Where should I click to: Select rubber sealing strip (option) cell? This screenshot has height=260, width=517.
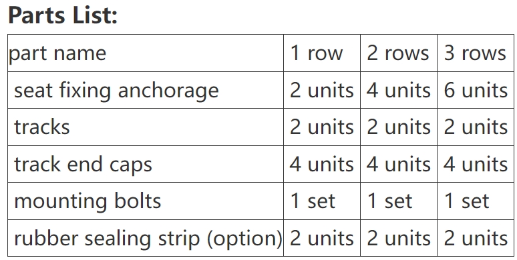point(146,238)
